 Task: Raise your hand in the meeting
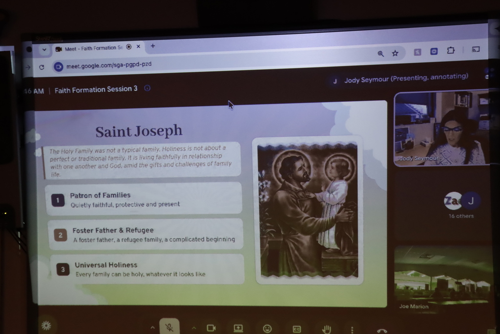coord(326,329)
